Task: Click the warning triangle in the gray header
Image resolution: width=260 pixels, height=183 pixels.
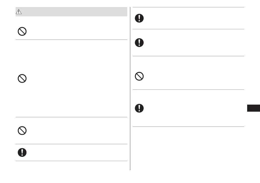Action: click(x=18, y=12)
